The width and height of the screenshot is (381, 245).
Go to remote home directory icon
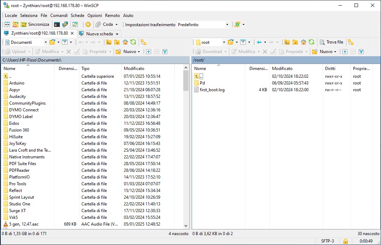(x=304, y=42)
